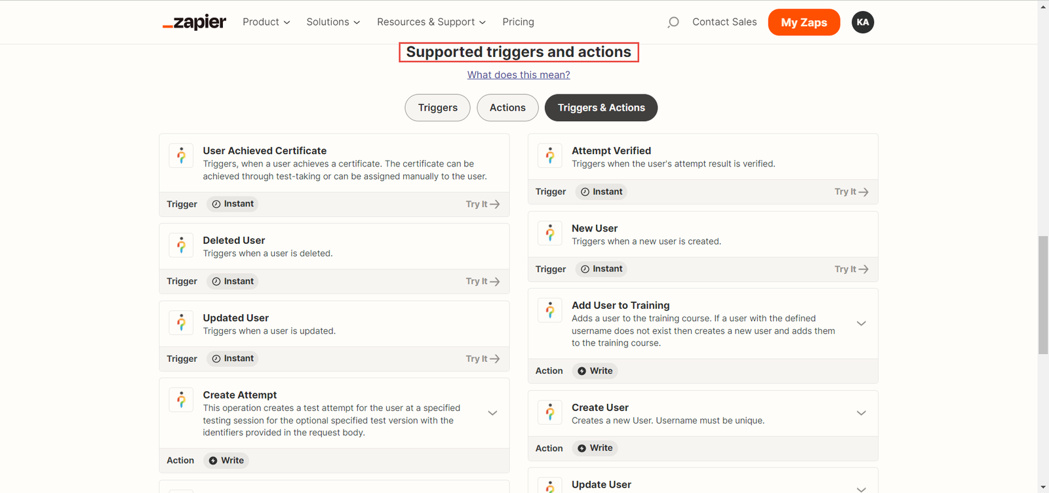Expand the Add User to Training chevron

(861, 323)
